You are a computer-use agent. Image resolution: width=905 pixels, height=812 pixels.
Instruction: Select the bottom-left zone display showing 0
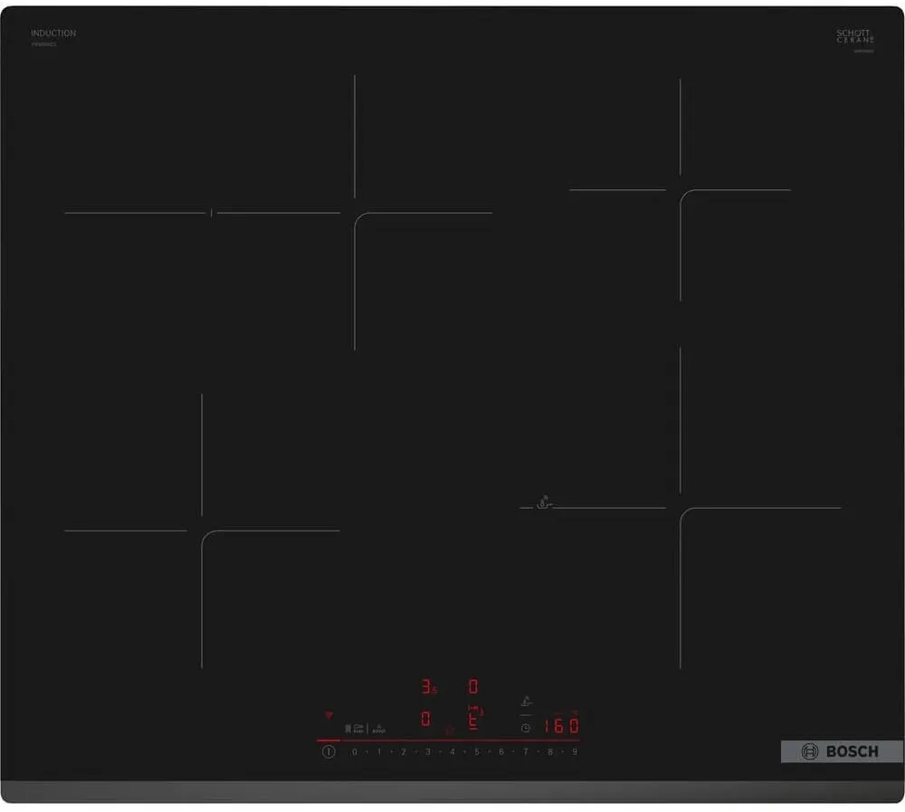click(x=425, y=720)
